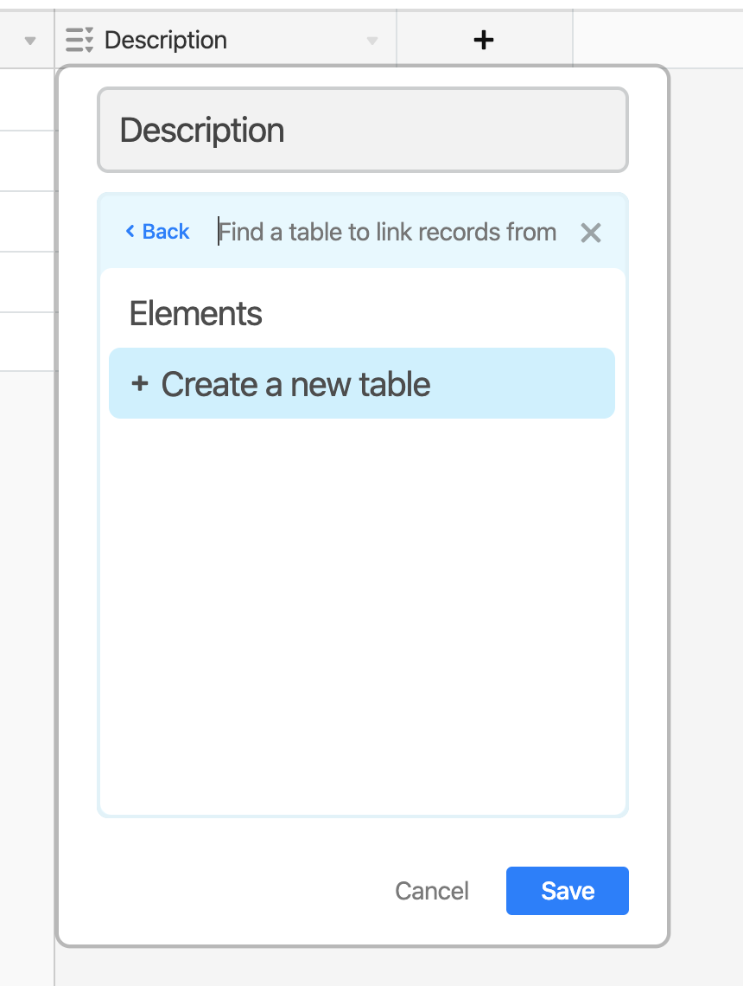
Task: Open the Description column header dropdown arrow
Action: (372, 41)
